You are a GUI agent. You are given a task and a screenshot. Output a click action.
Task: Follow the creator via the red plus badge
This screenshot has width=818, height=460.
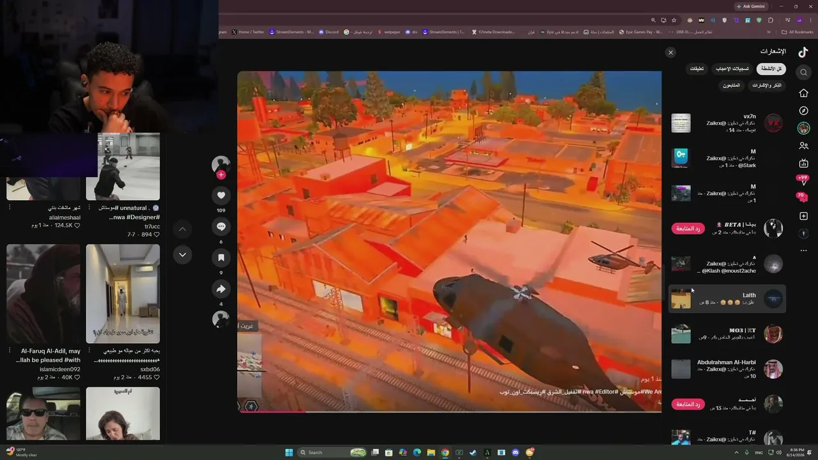[221, 175]
